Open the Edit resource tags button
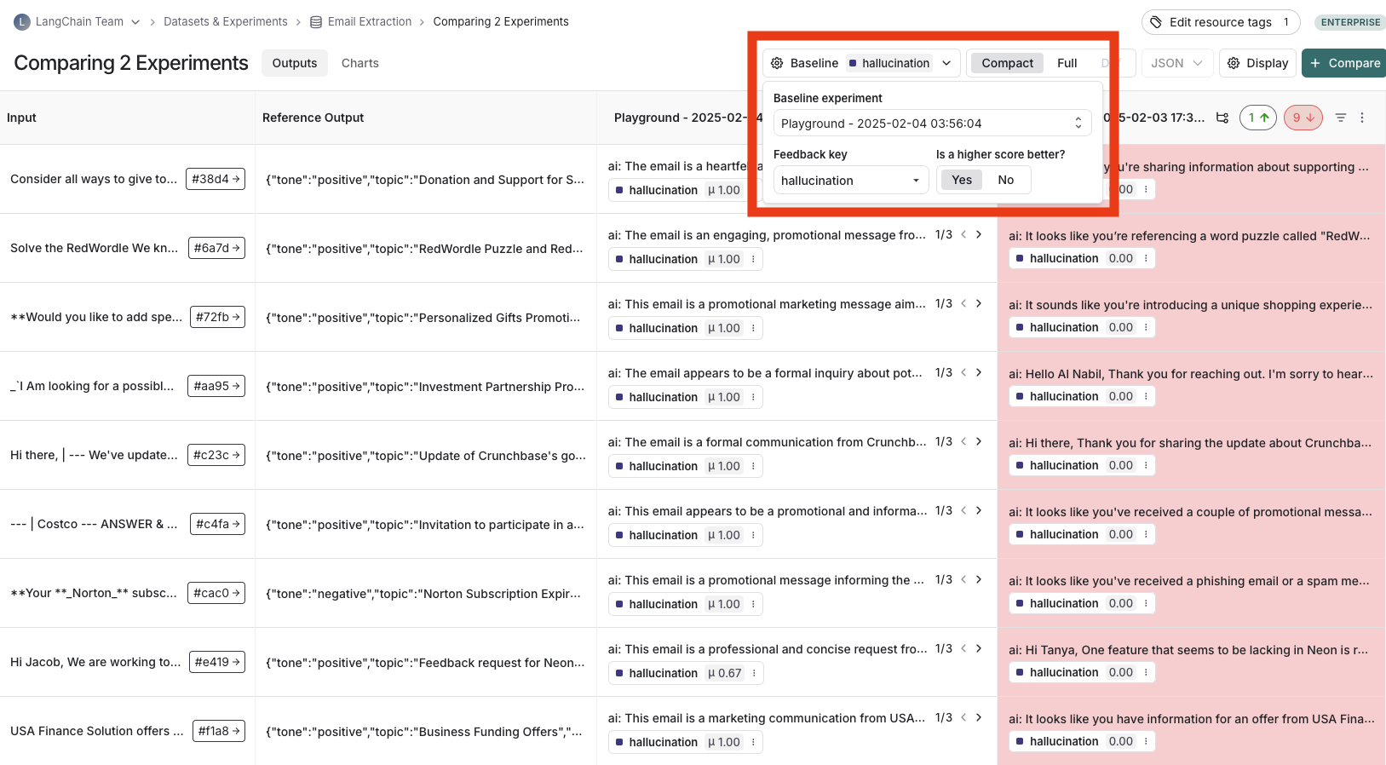1386x765 pixels. point(1220,22)
